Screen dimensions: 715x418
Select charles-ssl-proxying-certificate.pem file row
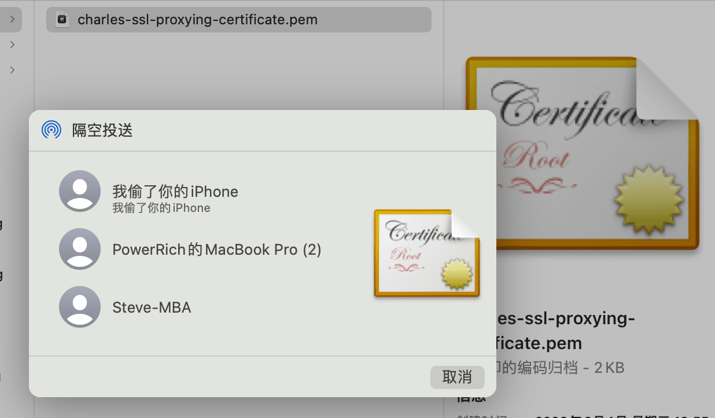(238, 20)
